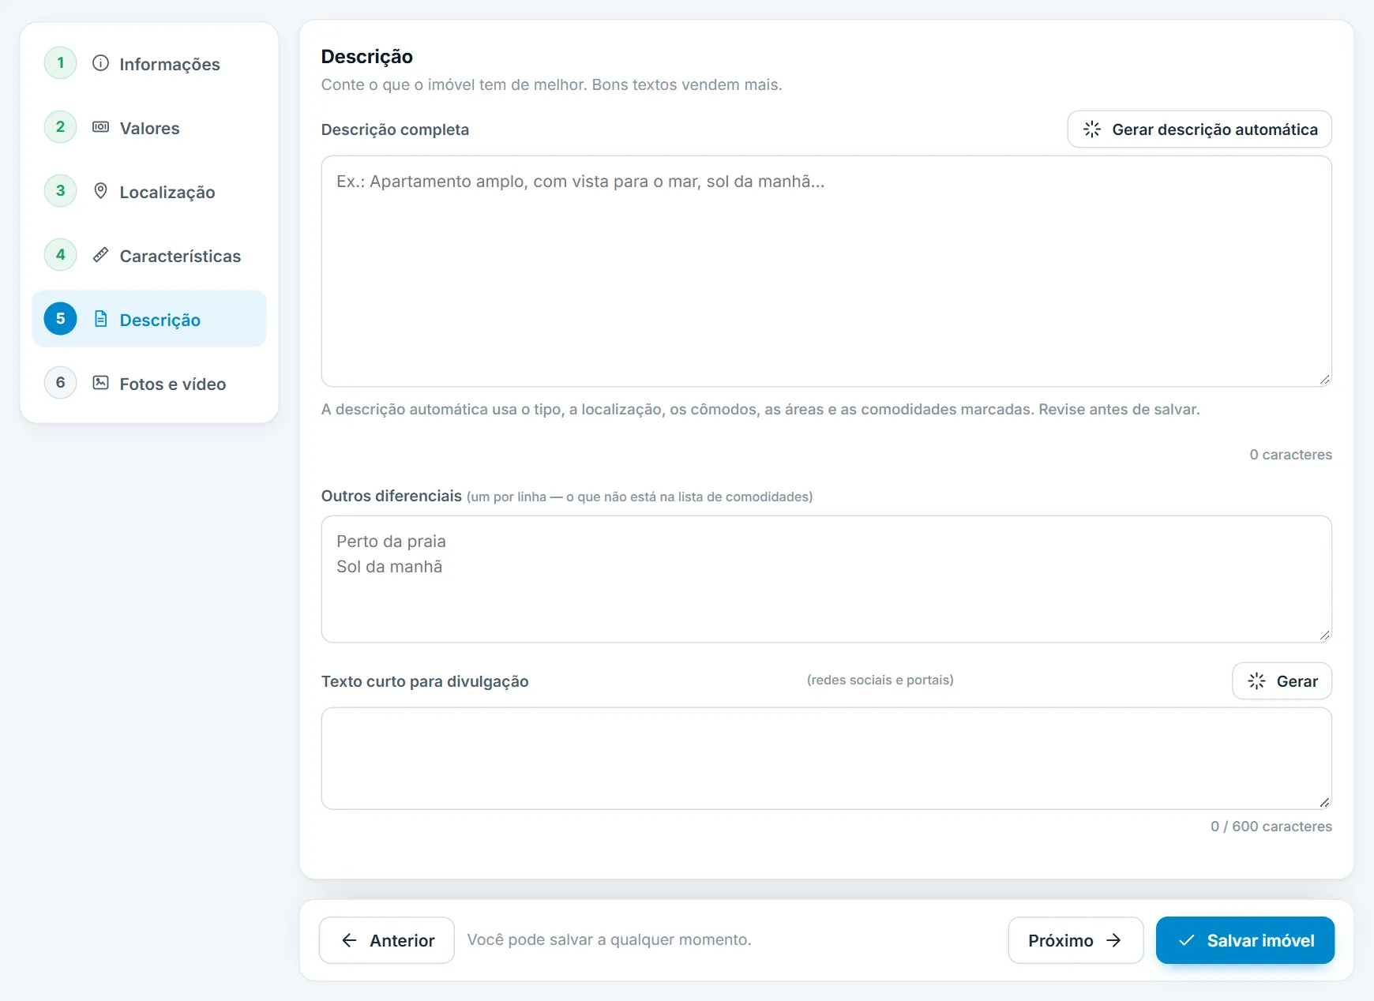Click the sparkle icon on the Gerar button

tap(1256, 681)
